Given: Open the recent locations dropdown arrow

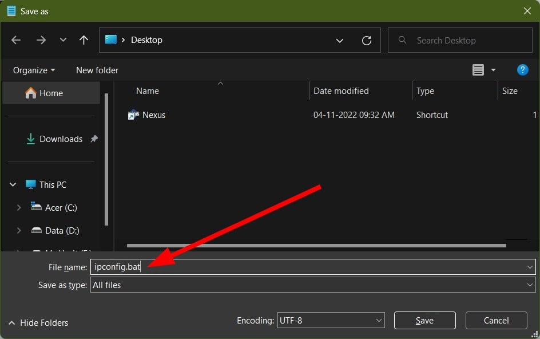Looking at the screenshot, I should (63, 40).
